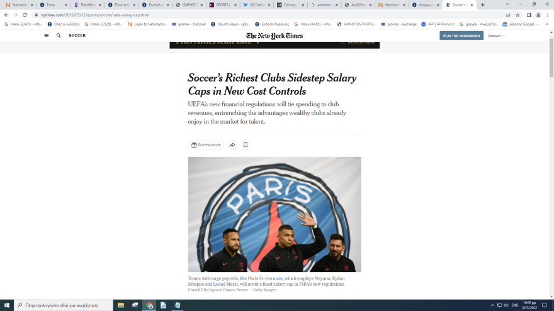Save article with the bookmark icon
This screenshot has height=311, width=554.
246,145
